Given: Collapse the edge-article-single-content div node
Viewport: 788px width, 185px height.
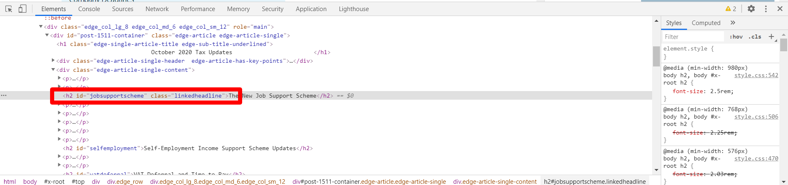Looking at the screenshot, I should pos(53,70).
